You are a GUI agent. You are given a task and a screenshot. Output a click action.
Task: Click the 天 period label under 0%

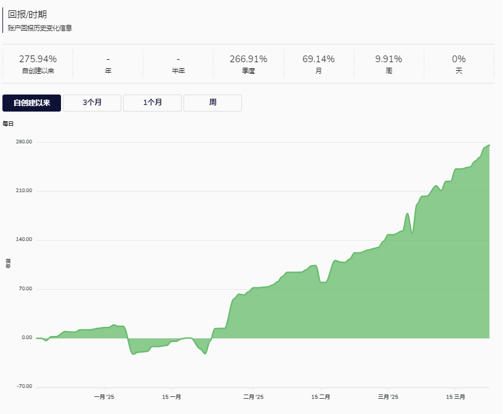click(x=458, y=71)
